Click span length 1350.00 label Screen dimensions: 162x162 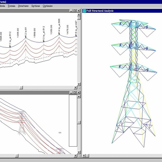point(51,30)
